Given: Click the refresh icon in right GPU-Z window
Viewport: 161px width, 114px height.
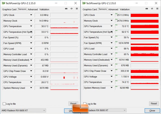Looking at the screenshot, I should tap(152, 9).
